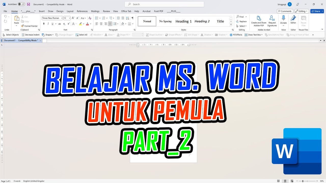Increase indent in Paragraph group
This screenshot has width=326, height=183.
click(123, 18)
